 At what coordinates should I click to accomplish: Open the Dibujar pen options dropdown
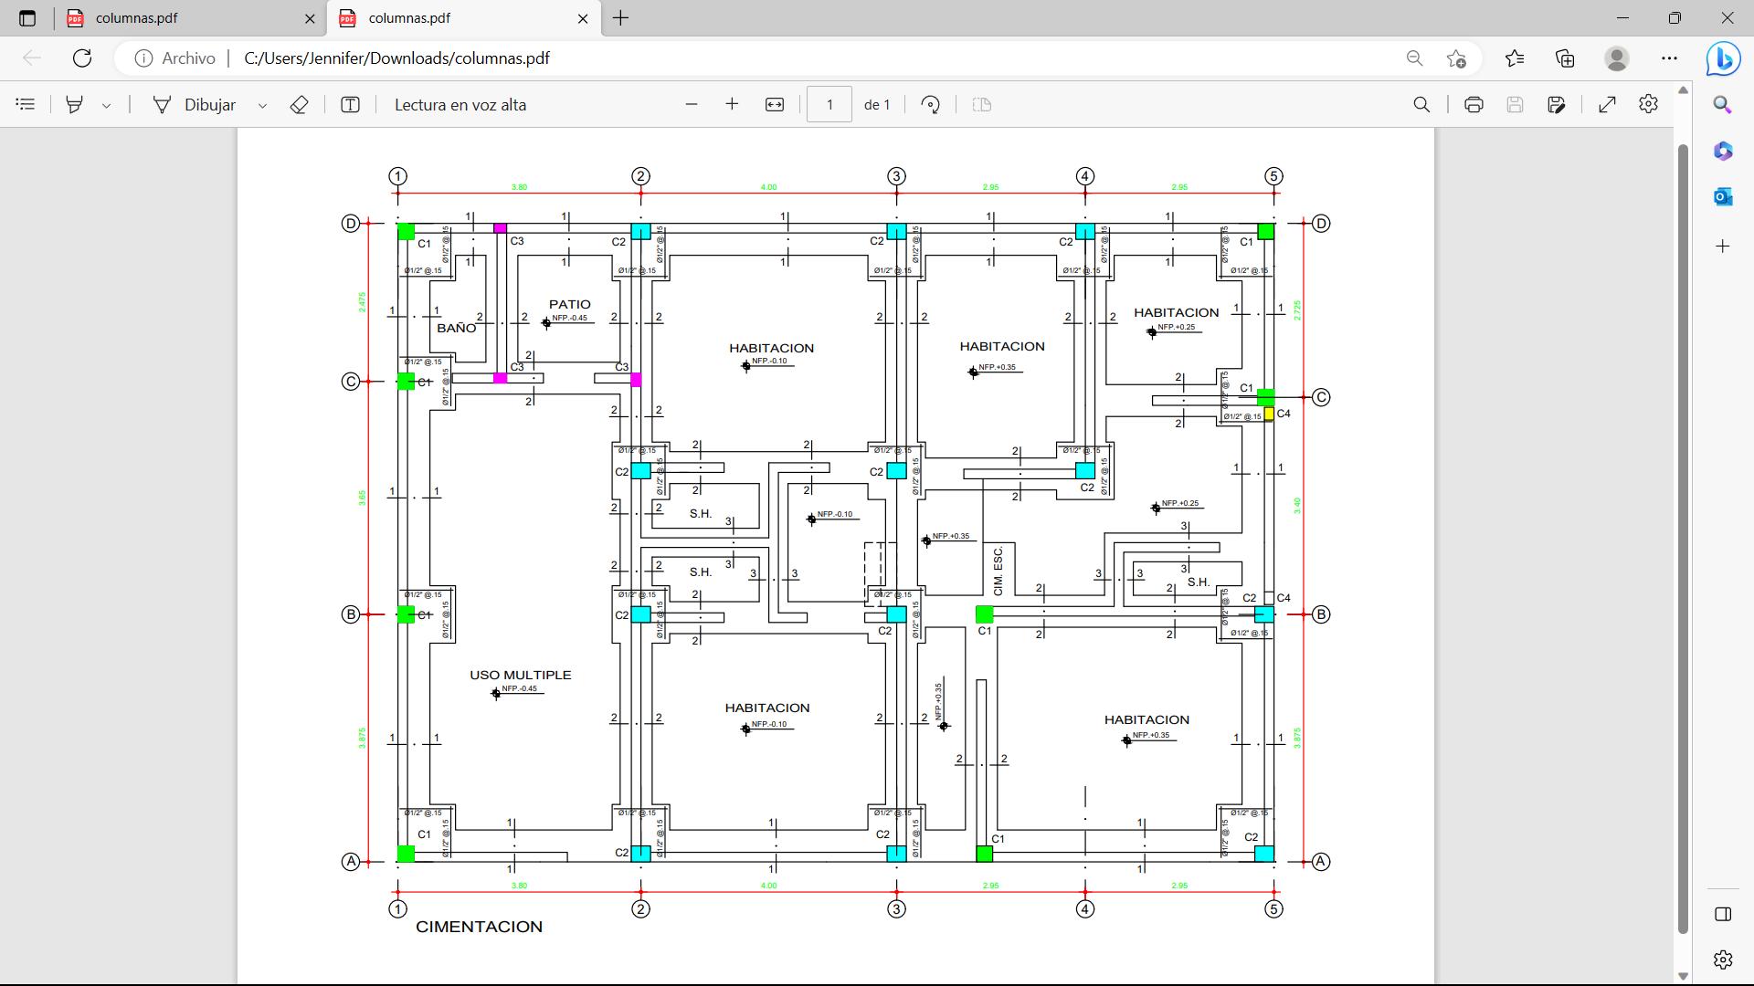point(262,106)
